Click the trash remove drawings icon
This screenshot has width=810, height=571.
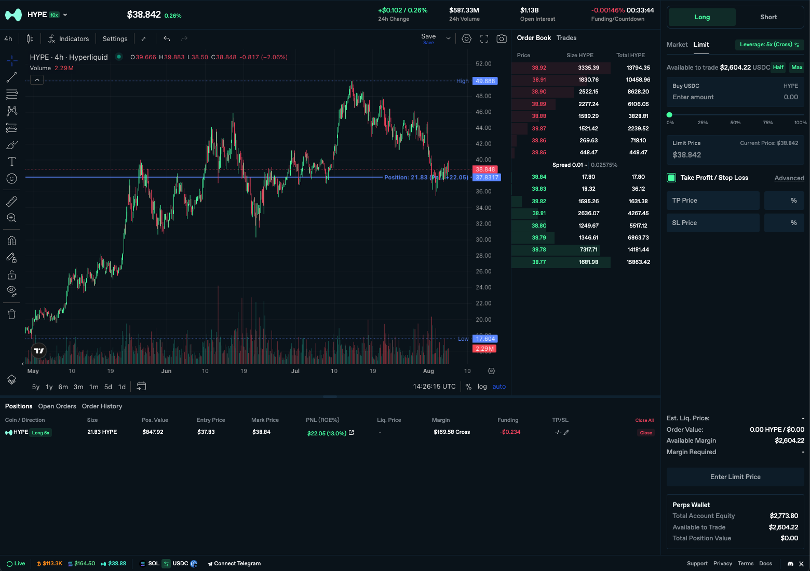(11, 314)
